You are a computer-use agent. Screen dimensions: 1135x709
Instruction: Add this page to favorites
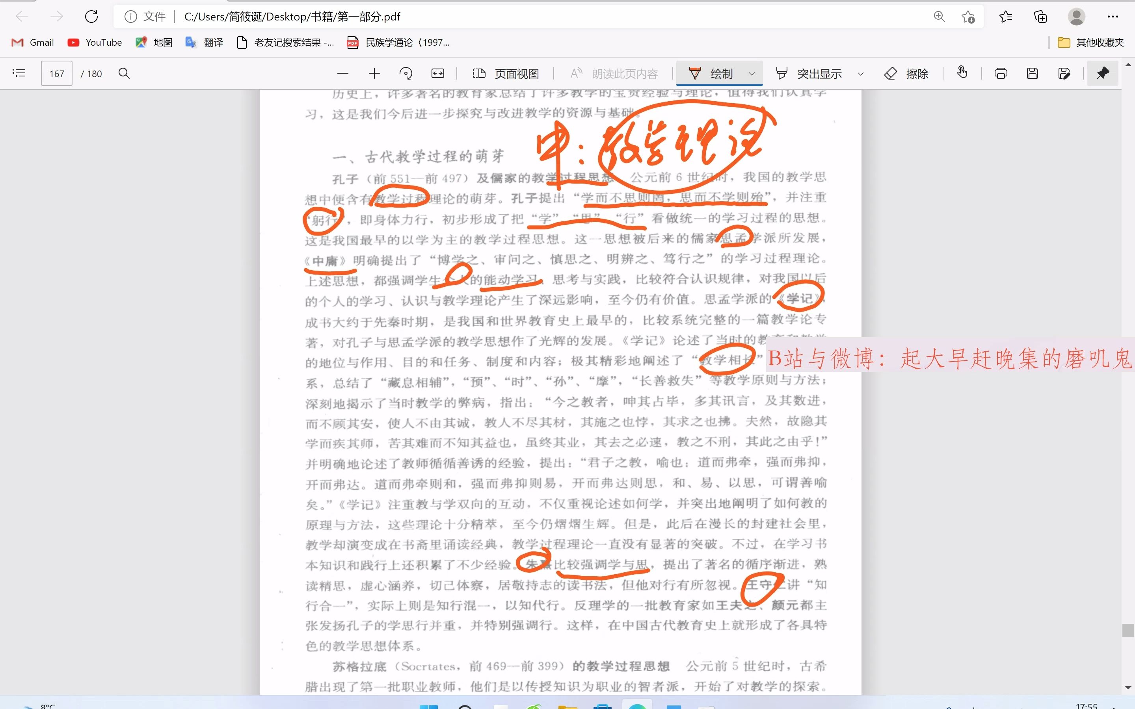(968, 17)
